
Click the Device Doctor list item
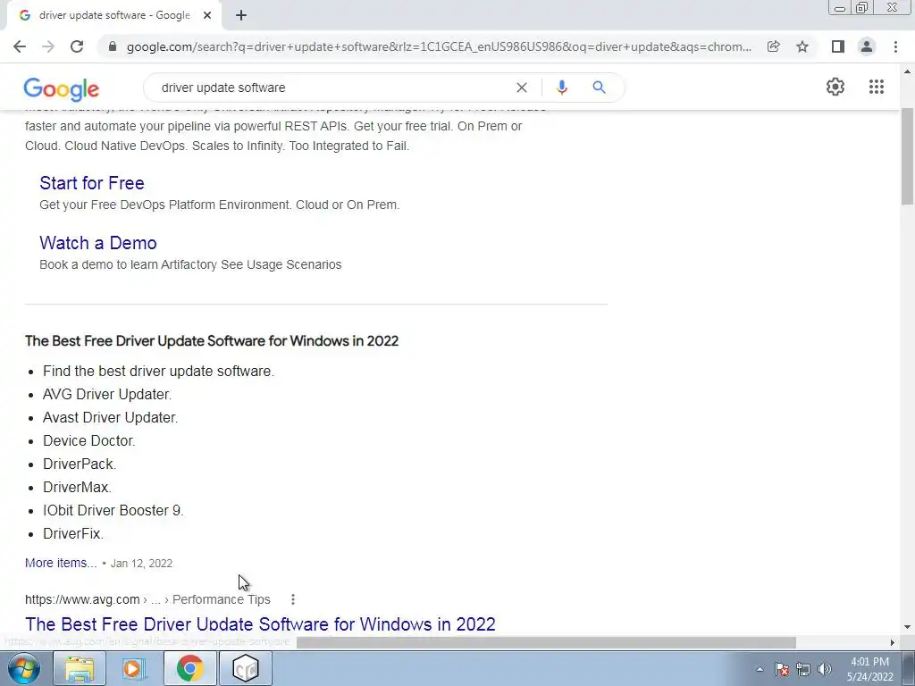[x=88, y=441]
